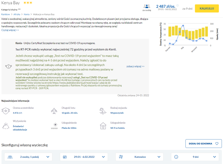
Task: Click the three sun rating icons beside Kenya Bay
Action: (x=28, y=3)
